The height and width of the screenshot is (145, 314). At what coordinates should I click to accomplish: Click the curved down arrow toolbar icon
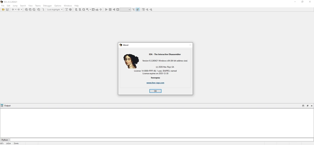(x=43, y=10)
